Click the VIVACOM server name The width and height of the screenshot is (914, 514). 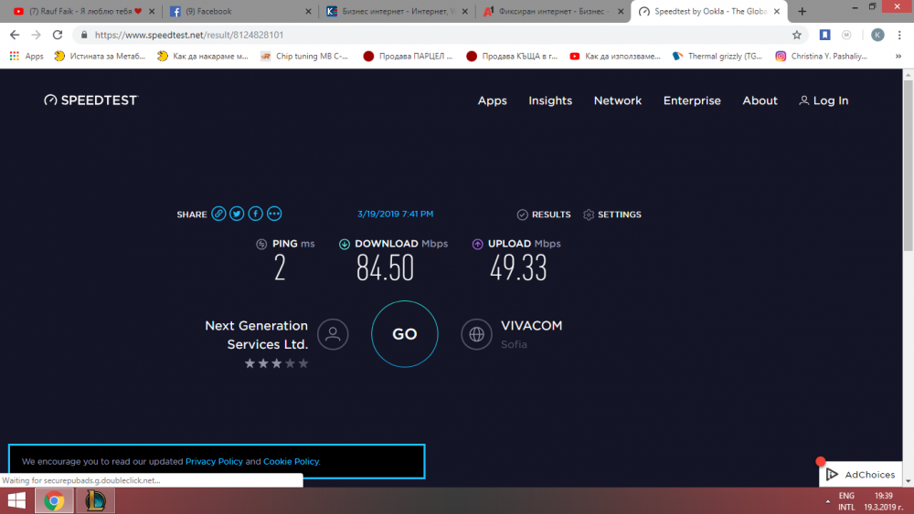[532, 325]
